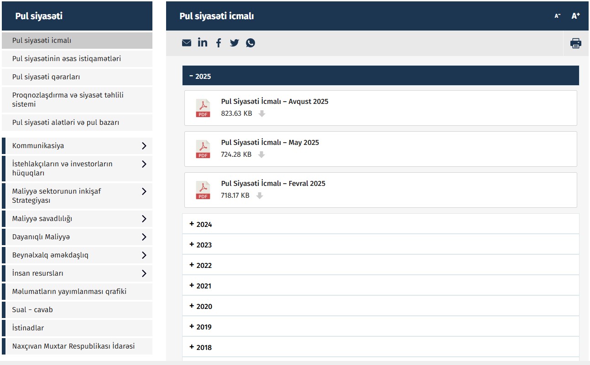Share this page on Facebook

pos(219,43)
